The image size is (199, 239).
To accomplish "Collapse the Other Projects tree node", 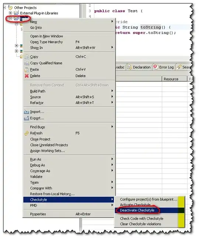I will [x=4, y=7].
